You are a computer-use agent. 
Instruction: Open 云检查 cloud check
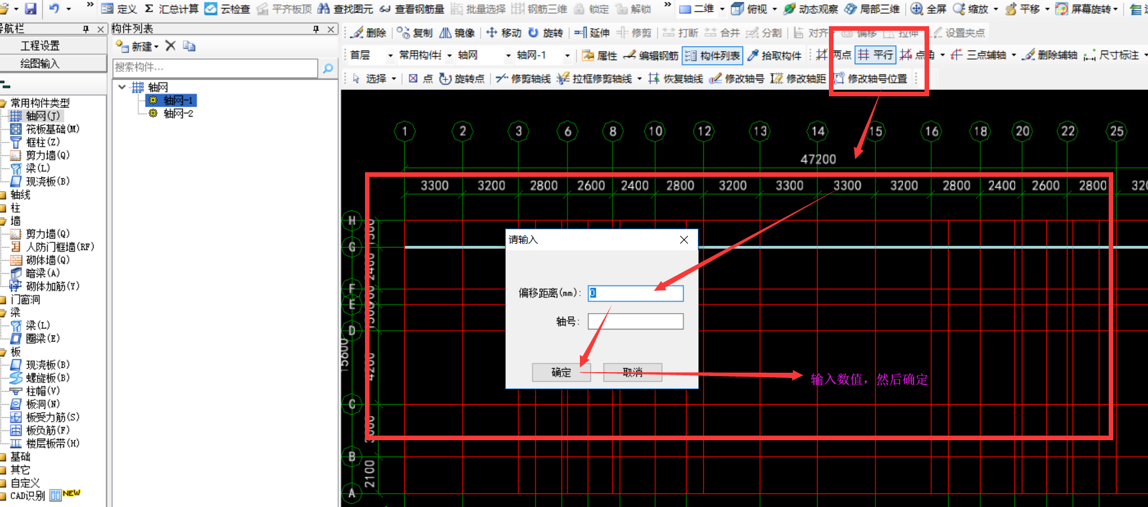click(x=227, y=9)
